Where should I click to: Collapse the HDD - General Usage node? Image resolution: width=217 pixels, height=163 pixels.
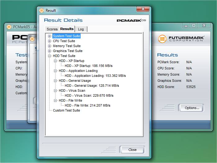click(x=55, y=81)
